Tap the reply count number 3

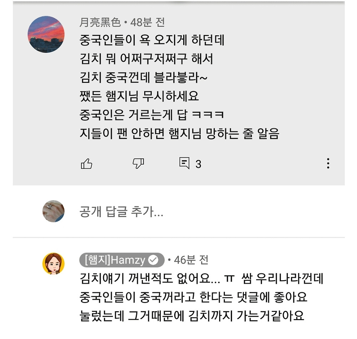198,164
